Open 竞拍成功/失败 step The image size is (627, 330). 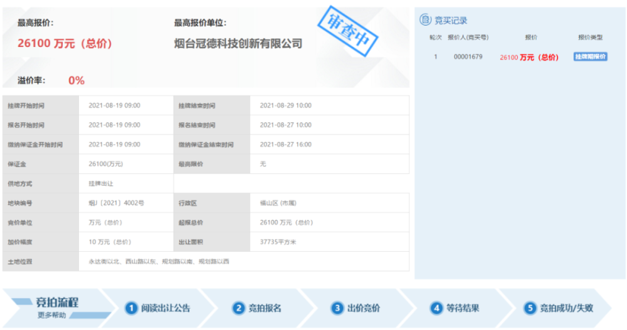[x=566, y=308]
